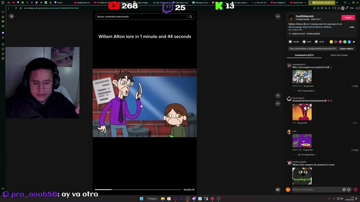This screenshot has width=360, height=202.
Task: Go to previous video with the up arrow
Action: pos(278,96)
